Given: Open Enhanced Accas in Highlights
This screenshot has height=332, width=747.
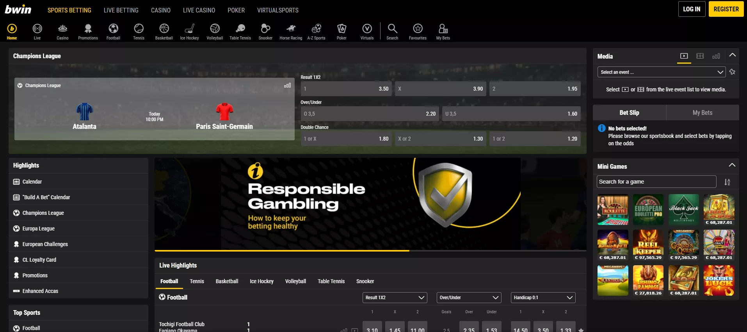Looking at the screenshot, I should [78, 291].
